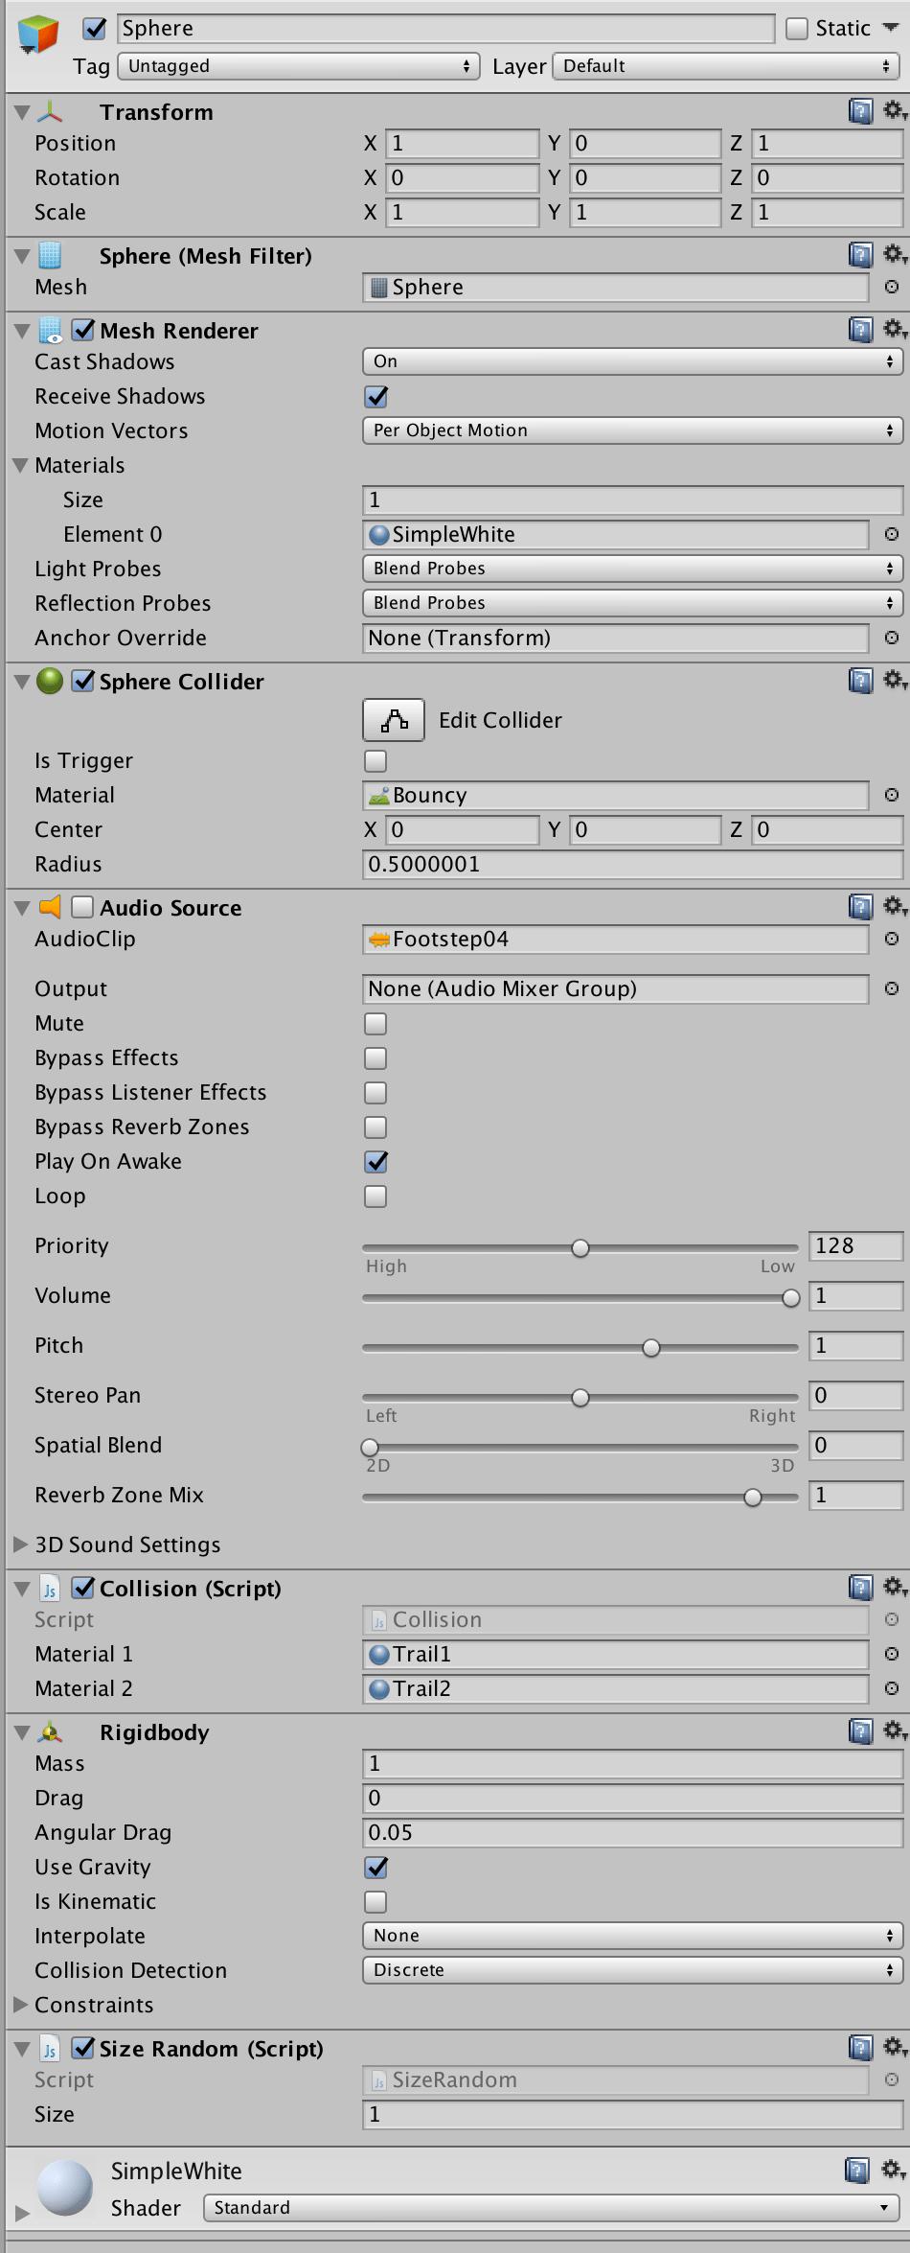Click the Rigidbody Mass field
910x2253 pixels.
[x=632, y=1763]
